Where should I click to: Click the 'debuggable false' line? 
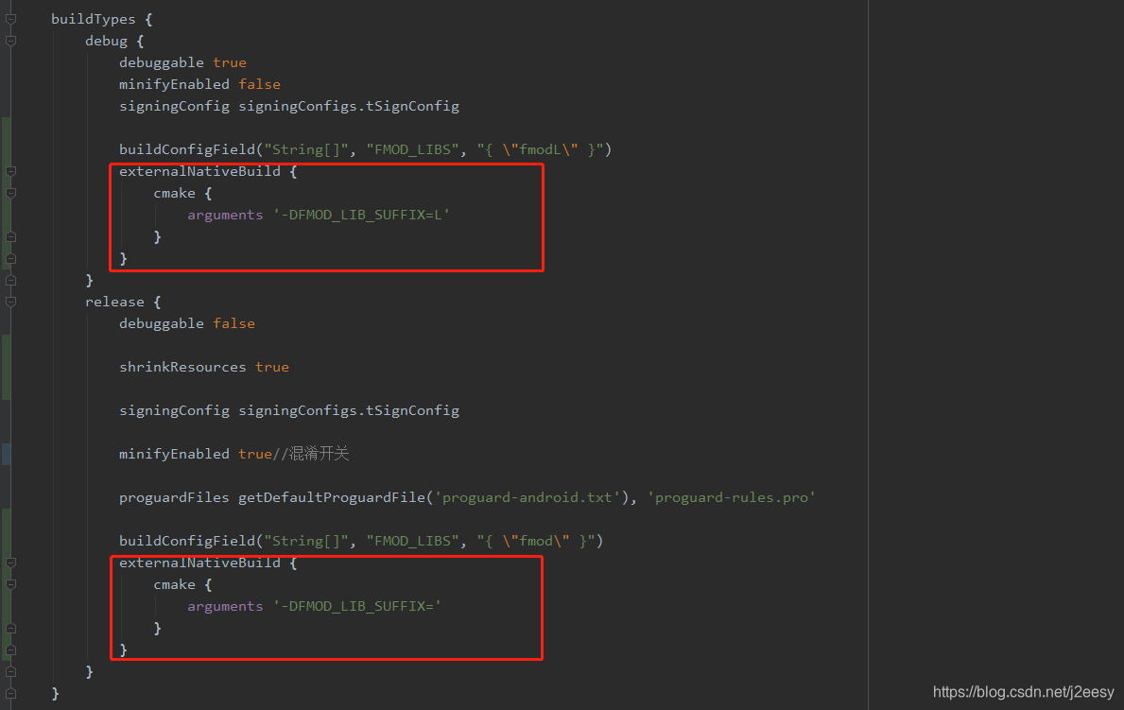tap(187, 323)
